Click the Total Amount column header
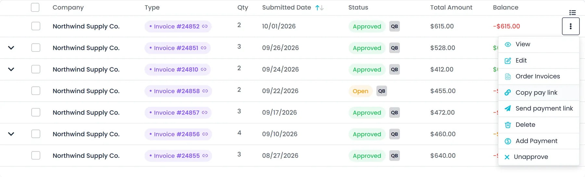Screen dimensions: 585x177 (x=451, y=7)
